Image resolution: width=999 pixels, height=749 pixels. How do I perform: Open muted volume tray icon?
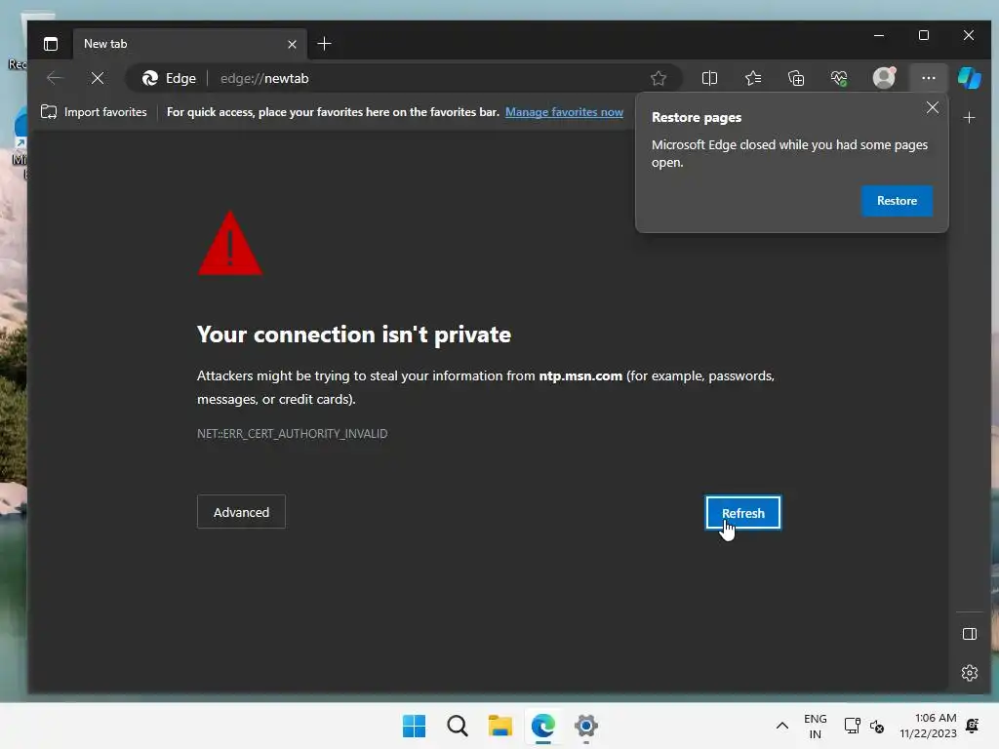click(x=877, y=726)
